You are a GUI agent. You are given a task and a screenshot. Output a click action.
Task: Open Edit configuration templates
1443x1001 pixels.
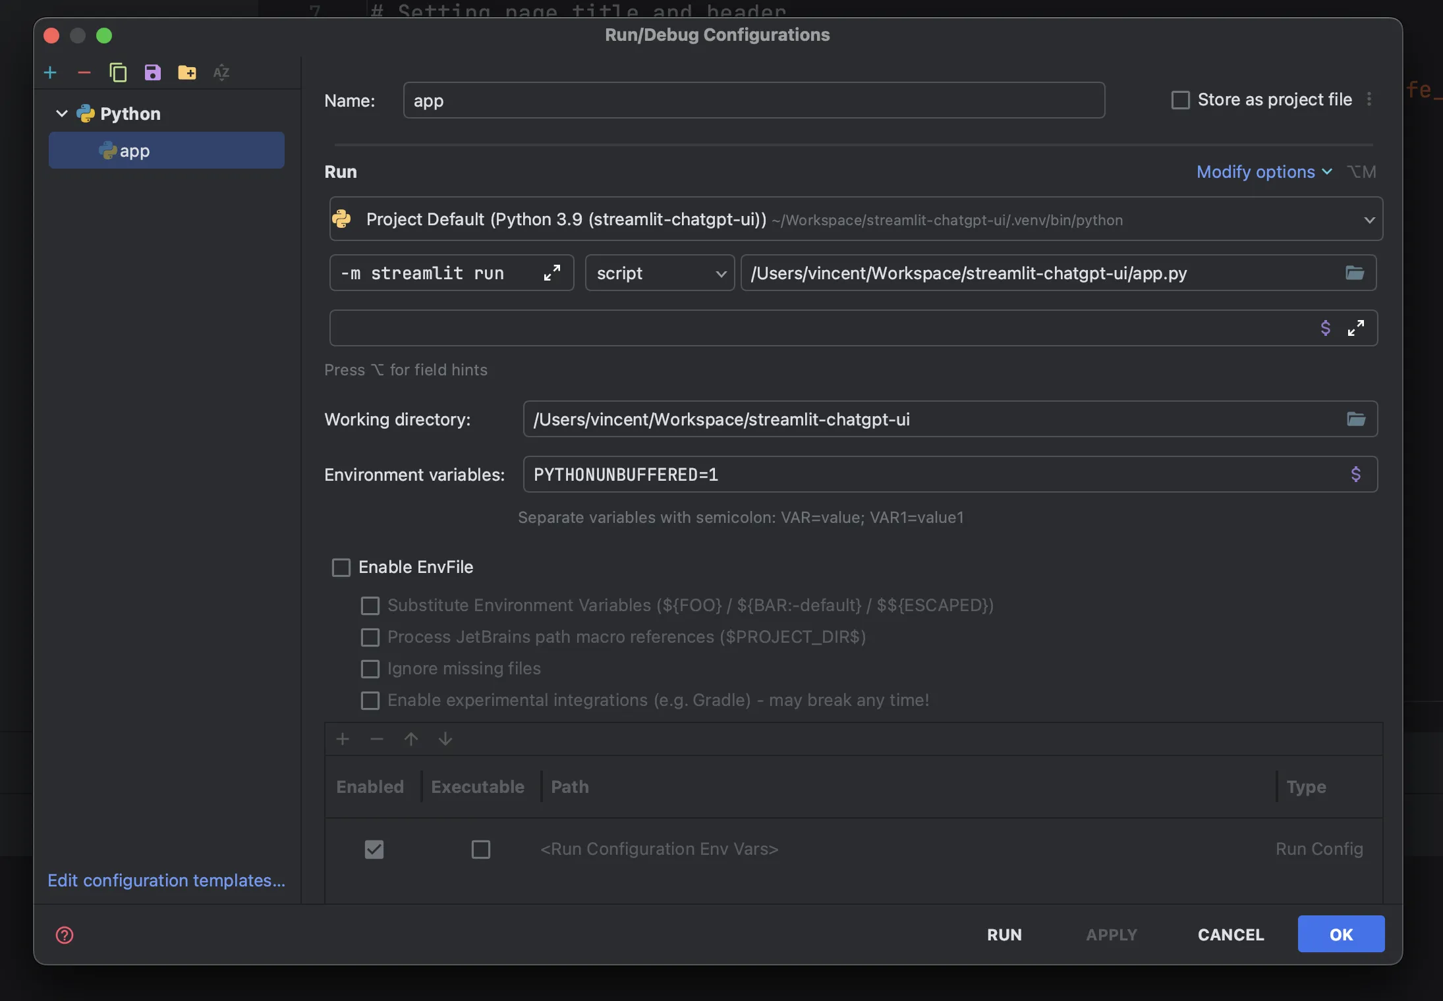[165, 880]
